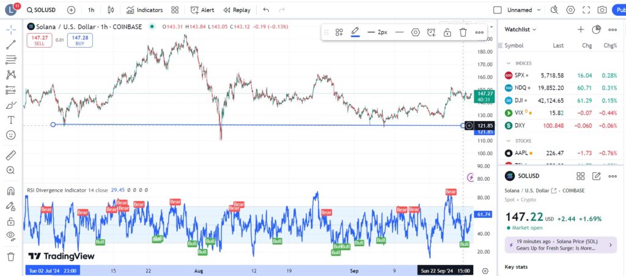The image size is (626, 276).
Task: Open the patterns drawing tool
Action: coord(11,74)
